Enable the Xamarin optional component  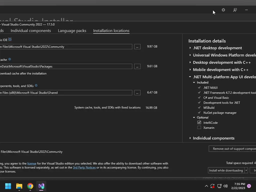199,127
